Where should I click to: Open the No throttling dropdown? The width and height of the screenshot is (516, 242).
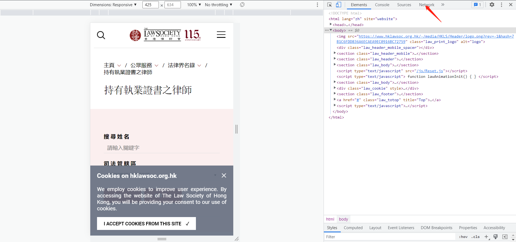[218, 5]
